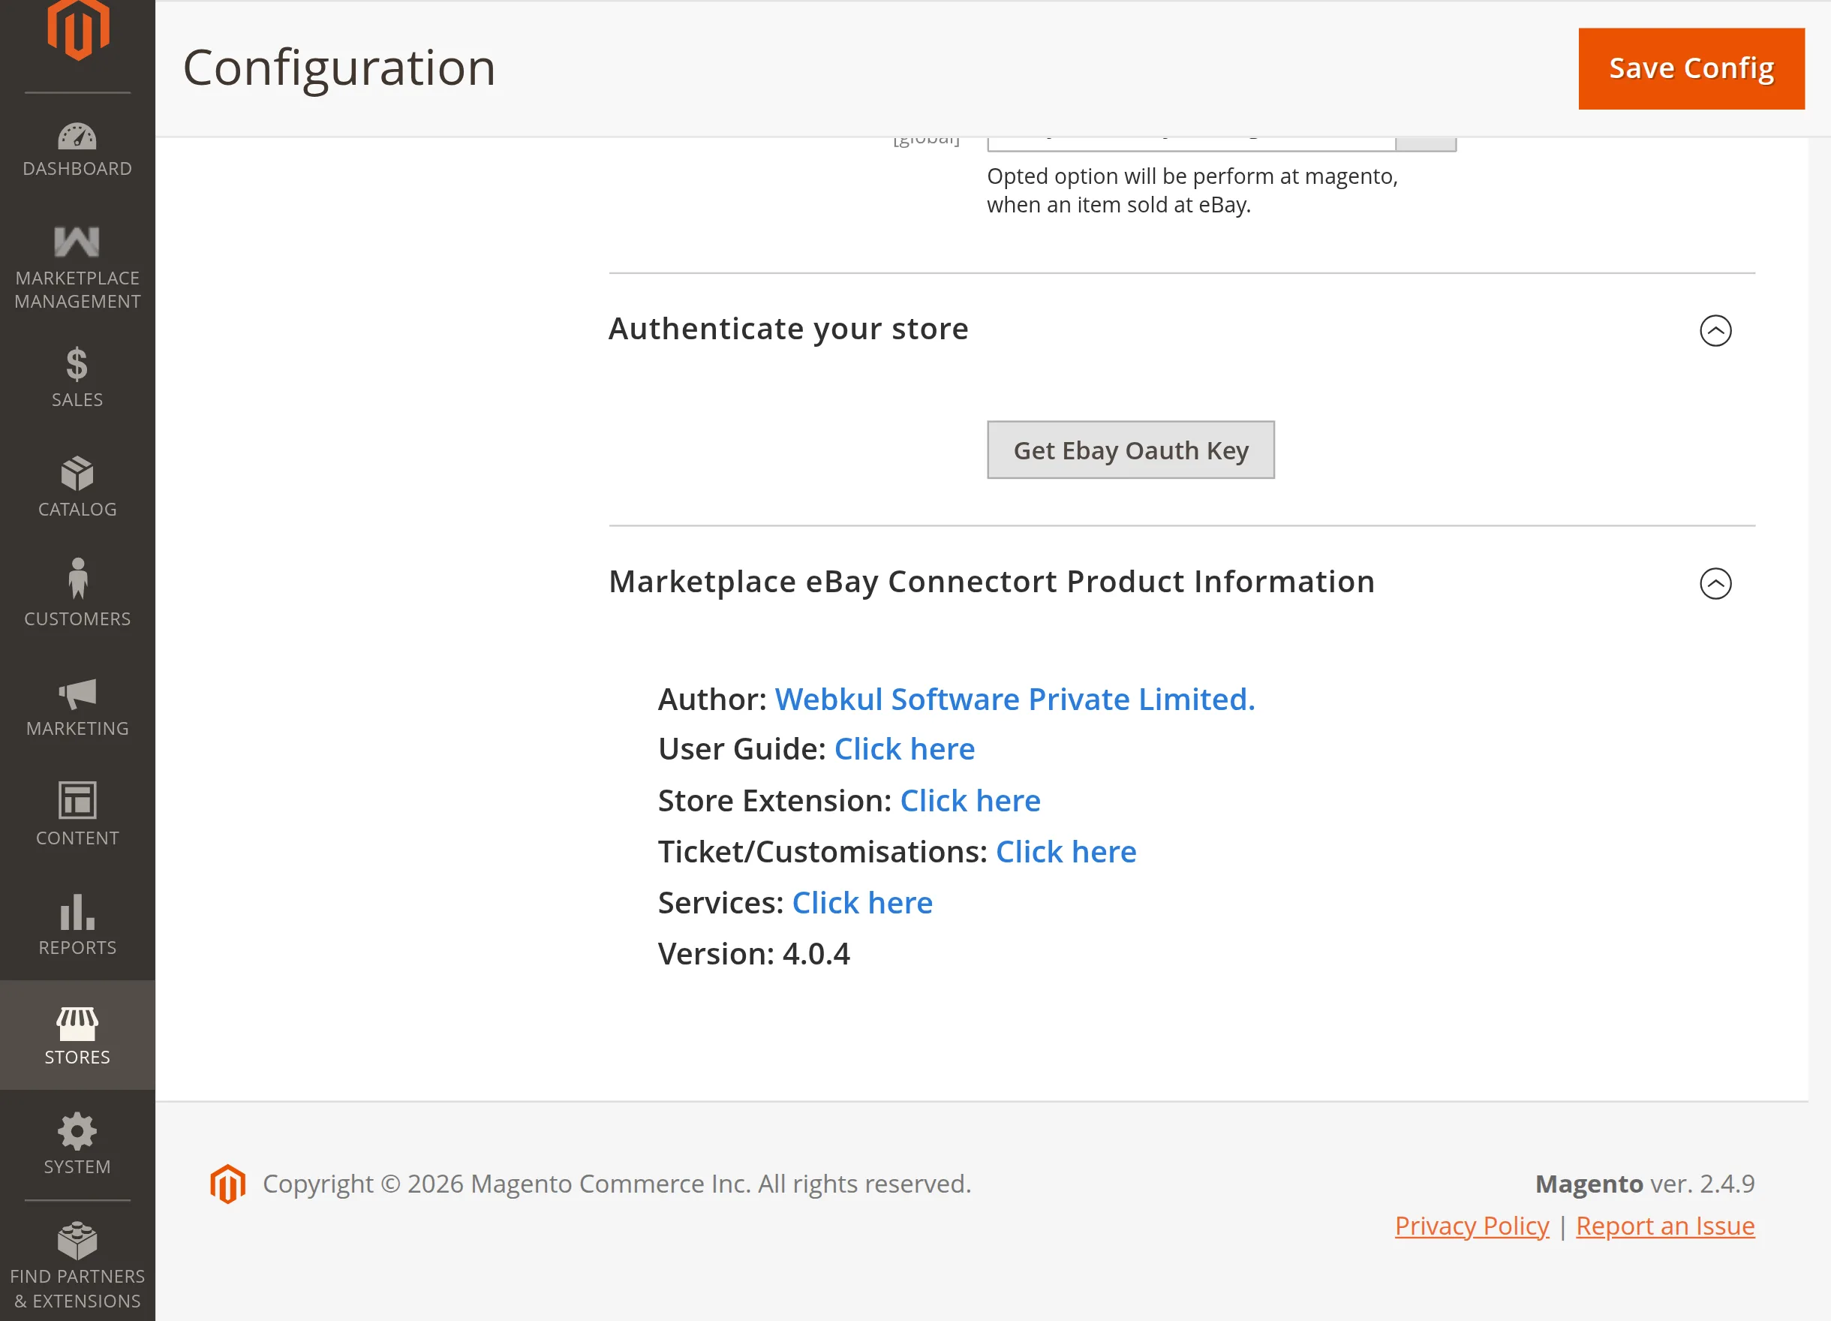This screenshot has width=1831, height=1321.
Task: Click the Store Extension: label text
Action: point(775,801)
